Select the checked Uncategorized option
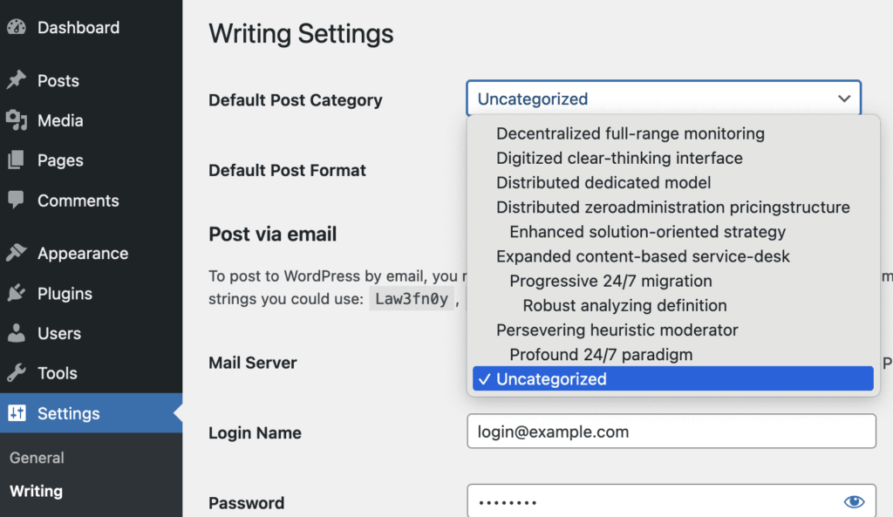The width and height of the screenshot is (893, 517). (672, 378)
